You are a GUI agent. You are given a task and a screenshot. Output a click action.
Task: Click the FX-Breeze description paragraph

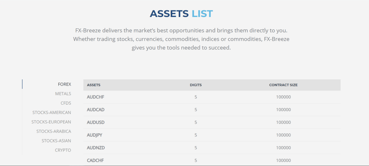pyautogui.click(x=181, y=39)
